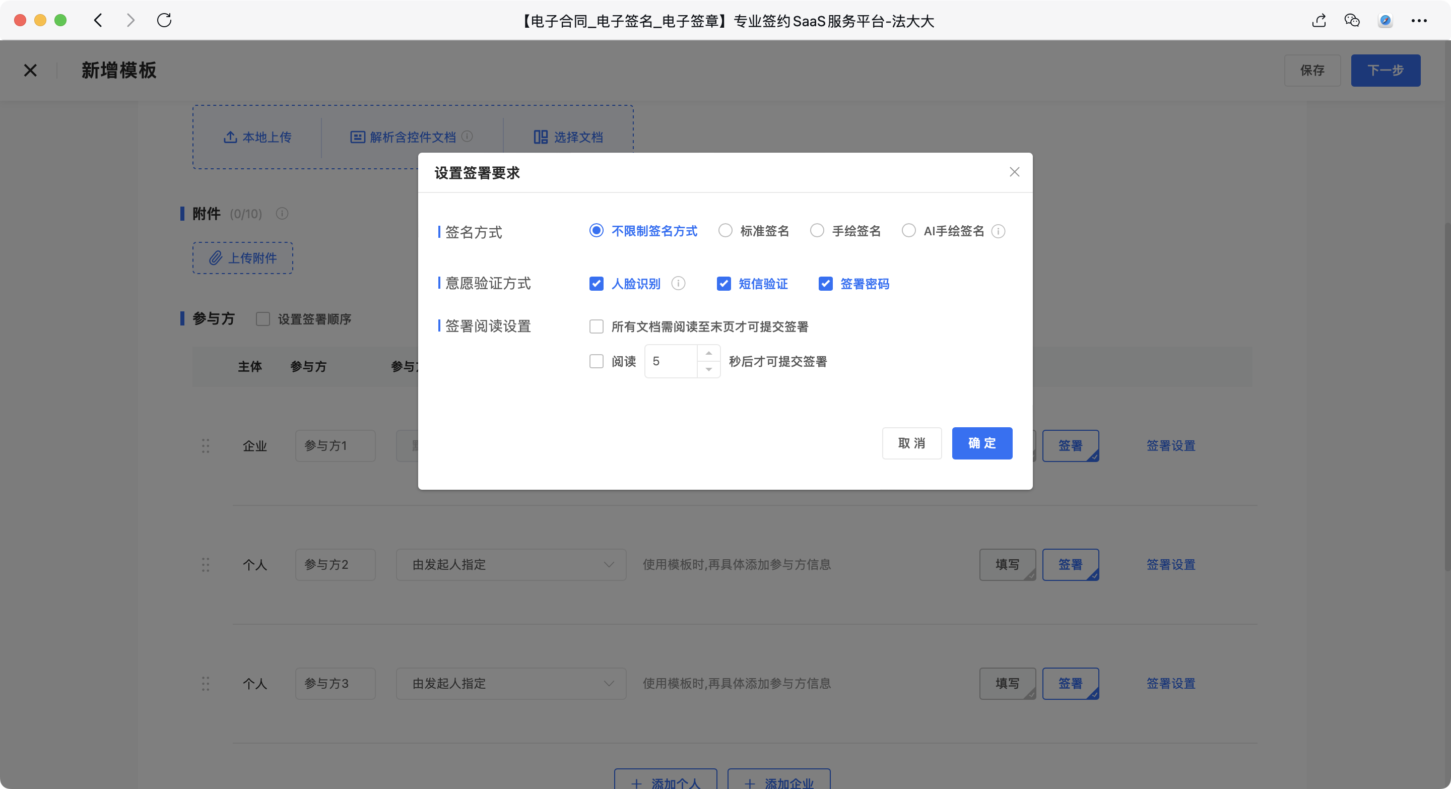The width and height of the screenshot is (1451, 789).
Task: Cancel the dialog via 取消 button
Action: [911, 443]
